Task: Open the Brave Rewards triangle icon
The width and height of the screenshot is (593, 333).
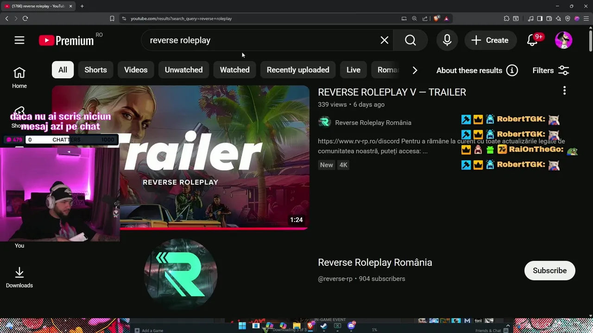Action: [x=446, y=18]
